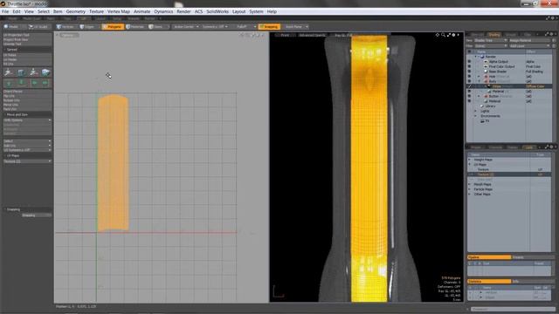Expand the Morph Maps list
Screen dimensions: 559x314
[470, 184]
